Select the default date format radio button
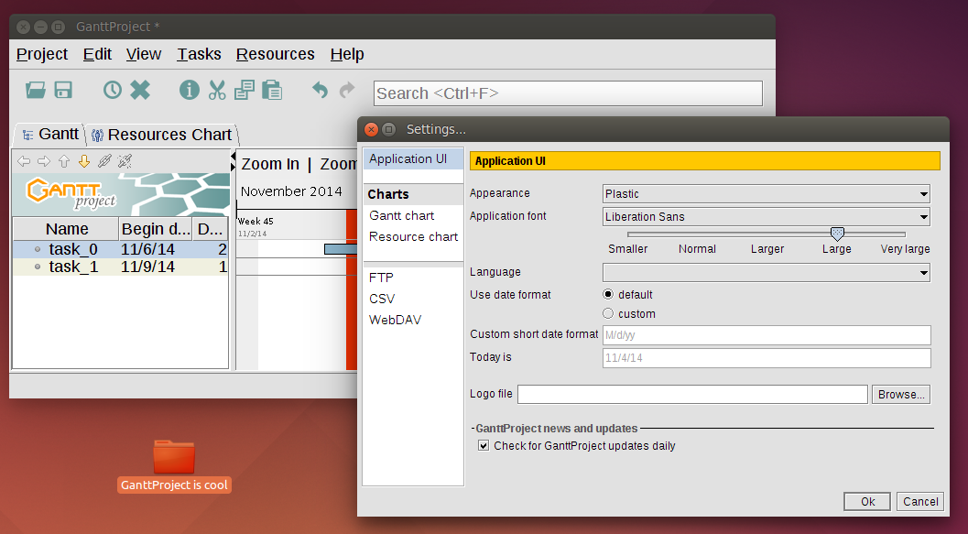 coord(608,294)
